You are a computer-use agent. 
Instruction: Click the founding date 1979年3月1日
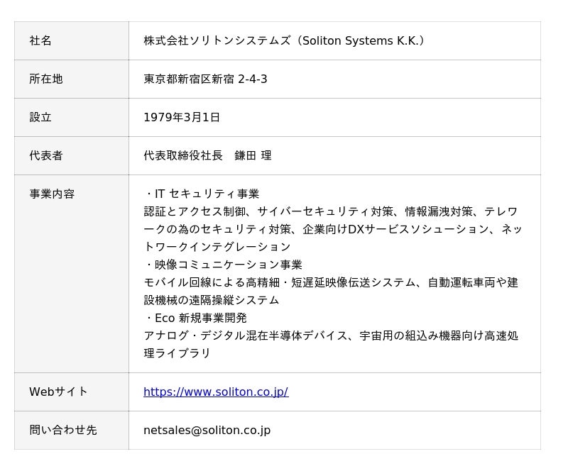pos(182,117)
